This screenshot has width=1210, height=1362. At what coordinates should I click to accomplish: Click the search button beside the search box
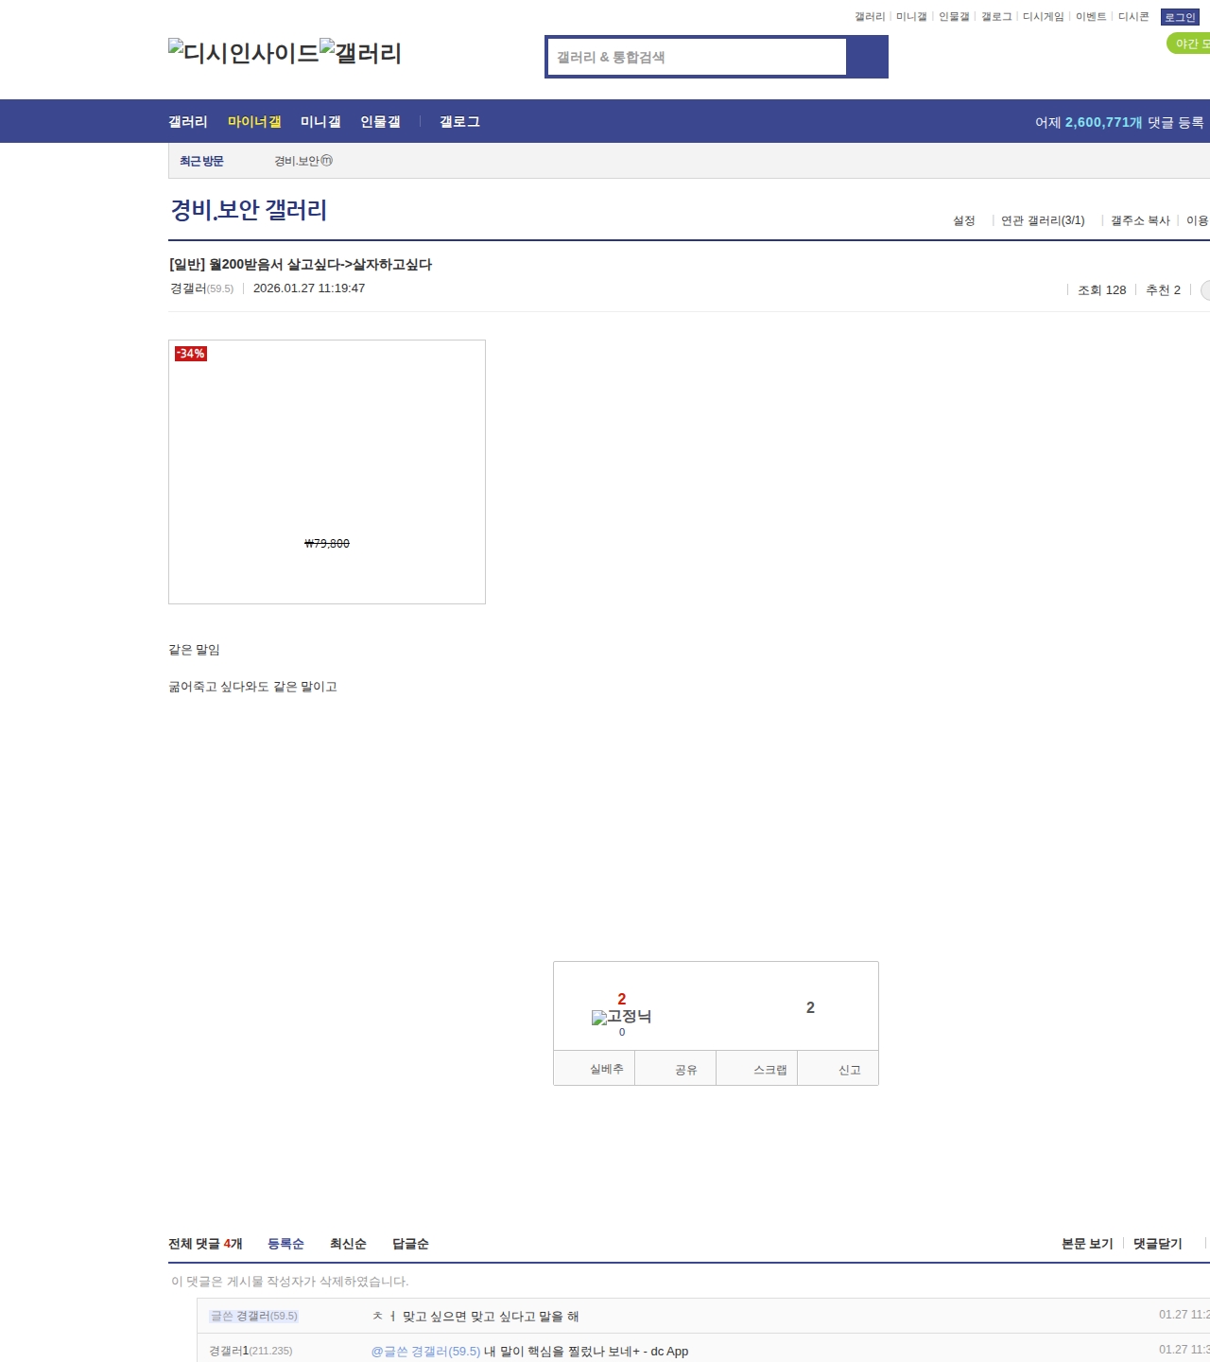(x=867, y=57)
